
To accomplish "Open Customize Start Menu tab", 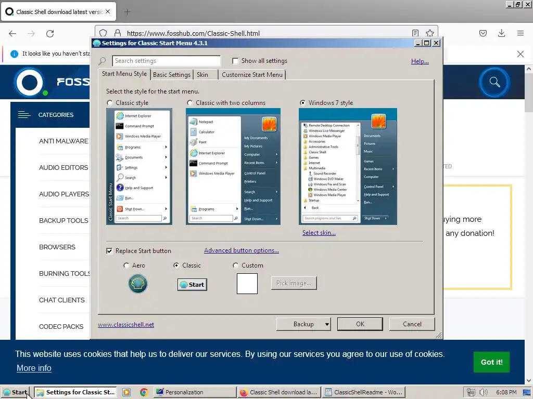I will click(252, 75).
